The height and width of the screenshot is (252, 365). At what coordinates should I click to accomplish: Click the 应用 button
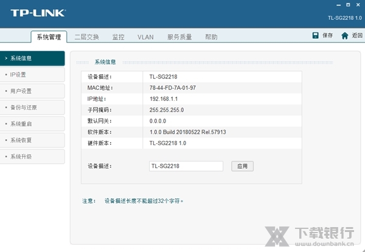pyautogui.click(x=242, y=166)
